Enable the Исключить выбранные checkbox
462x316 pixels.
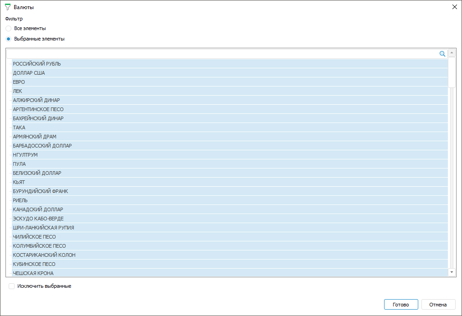(12, 286)
